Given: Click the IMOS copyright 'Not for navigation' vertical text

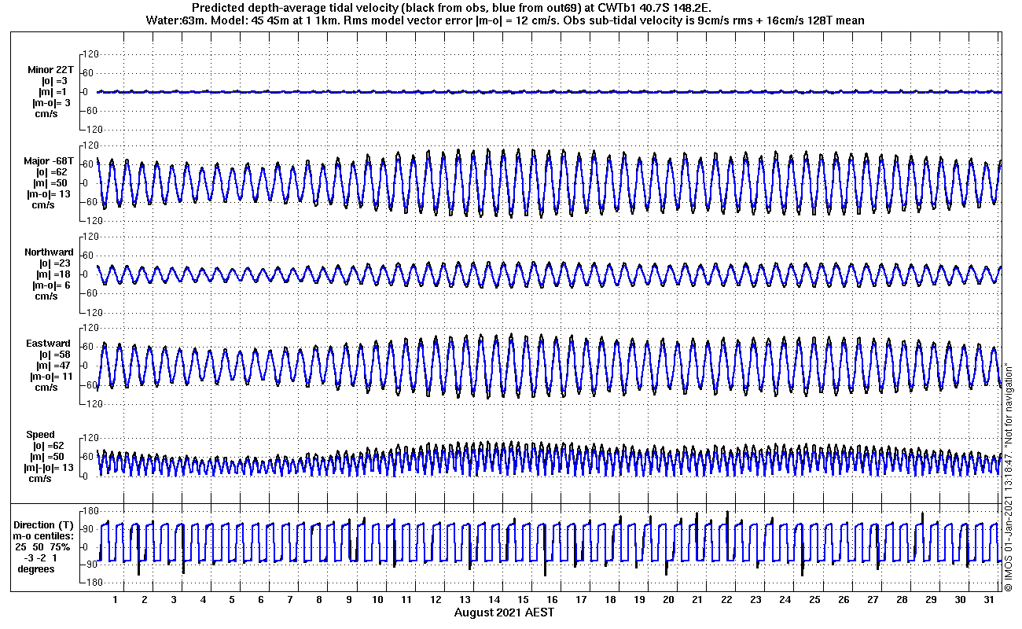Looking at the screenshot, I should [1009, 476].
